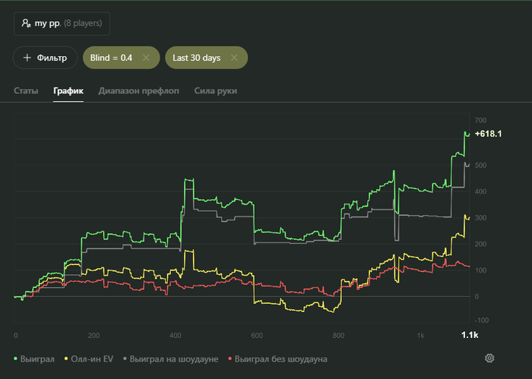Hide the Выиграл на шоудауне line
532x379 pixels.
174,358
